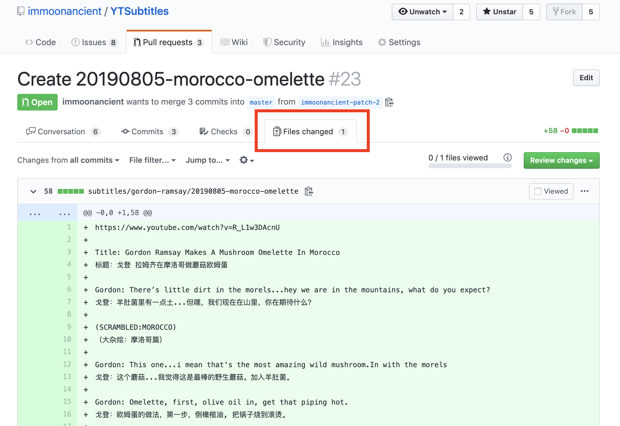Expand Changes from all commits dropdown
This screenshot has width=620, height=426.
click(x=68, y=160)
